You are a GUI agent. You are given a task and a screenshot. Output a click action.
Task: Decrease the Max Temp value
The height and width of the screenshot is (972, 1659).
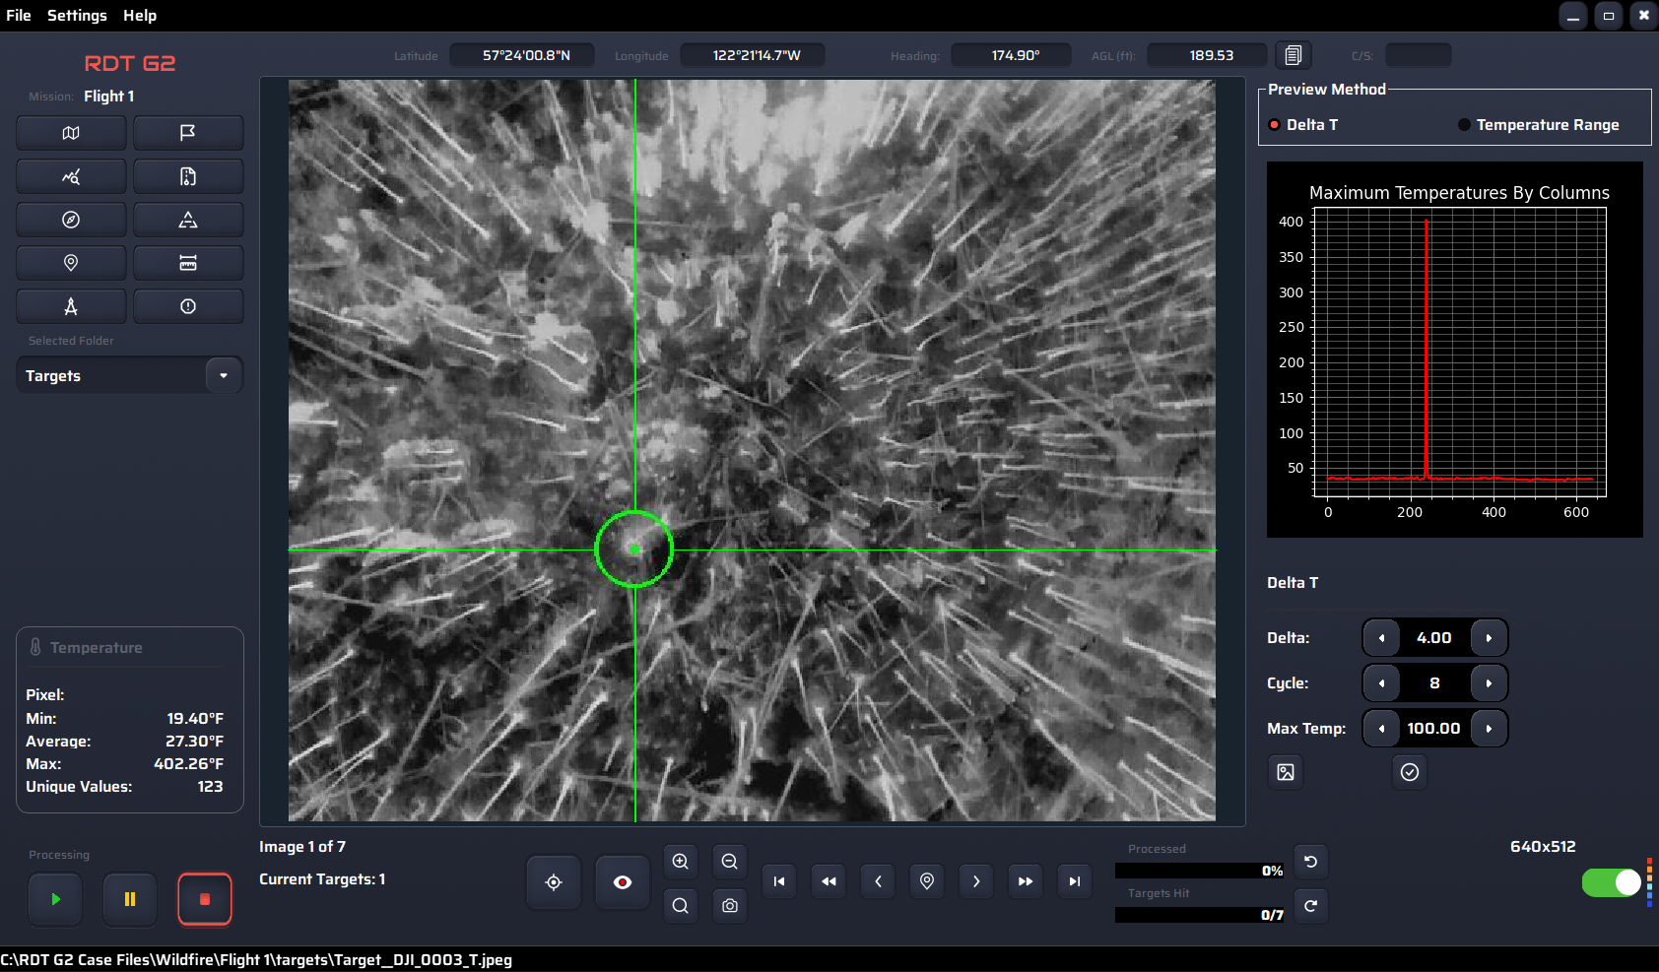coord(1381,729)
